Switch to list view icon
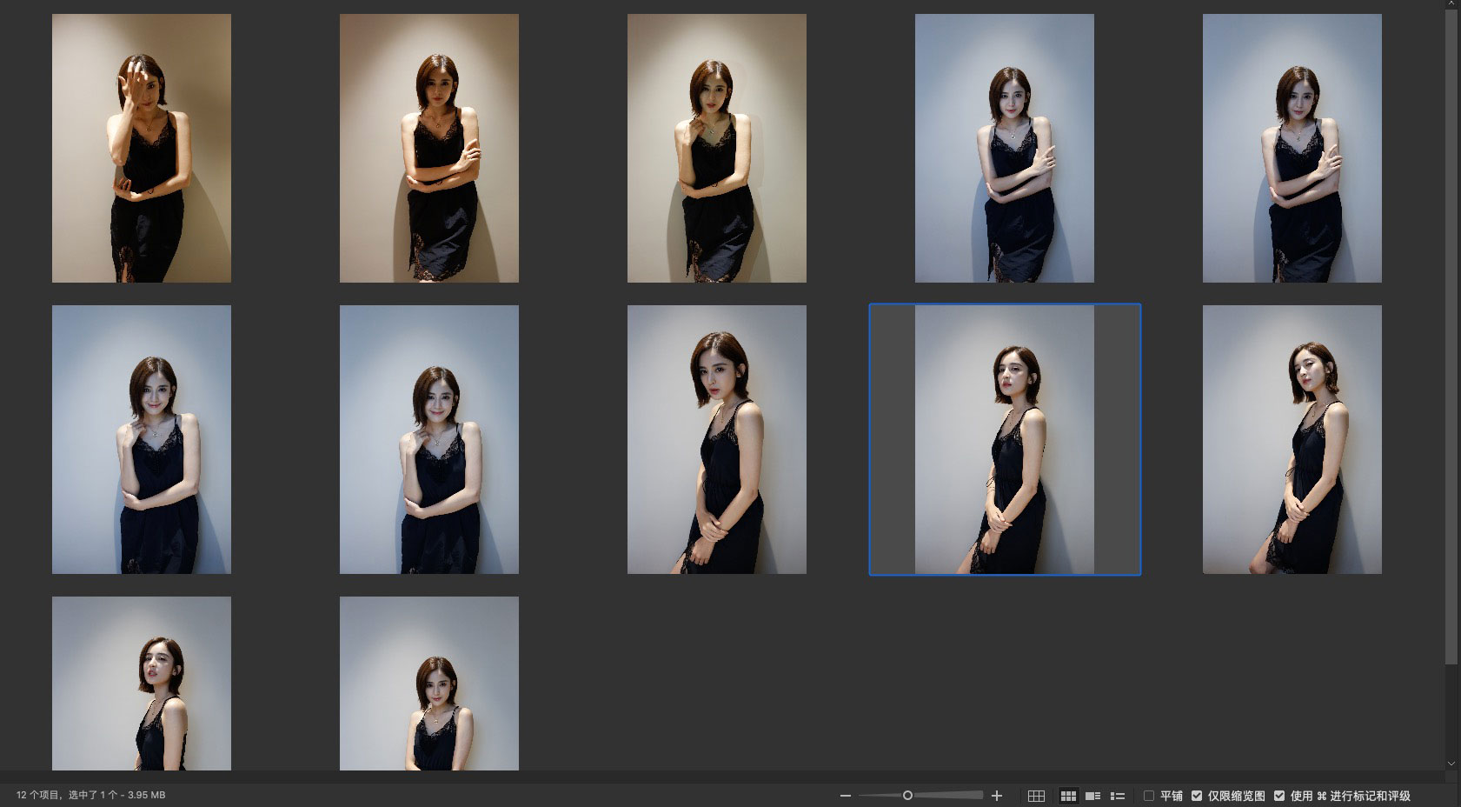Screen dimensions: 1461x807 click(1118, 796)
